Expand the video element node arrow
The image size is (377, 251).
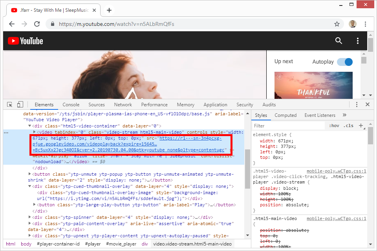point(35,132)
